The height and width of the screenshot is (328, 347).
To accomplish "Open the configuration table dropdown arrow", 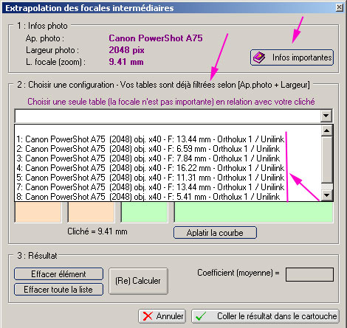I will (x=326, y=116).
